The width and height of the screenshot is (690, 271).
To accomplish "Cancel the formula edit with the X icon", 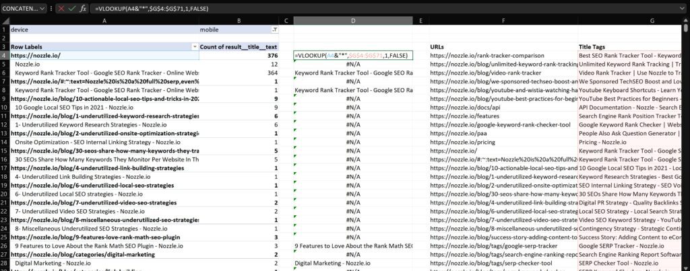I will [61, 8].
